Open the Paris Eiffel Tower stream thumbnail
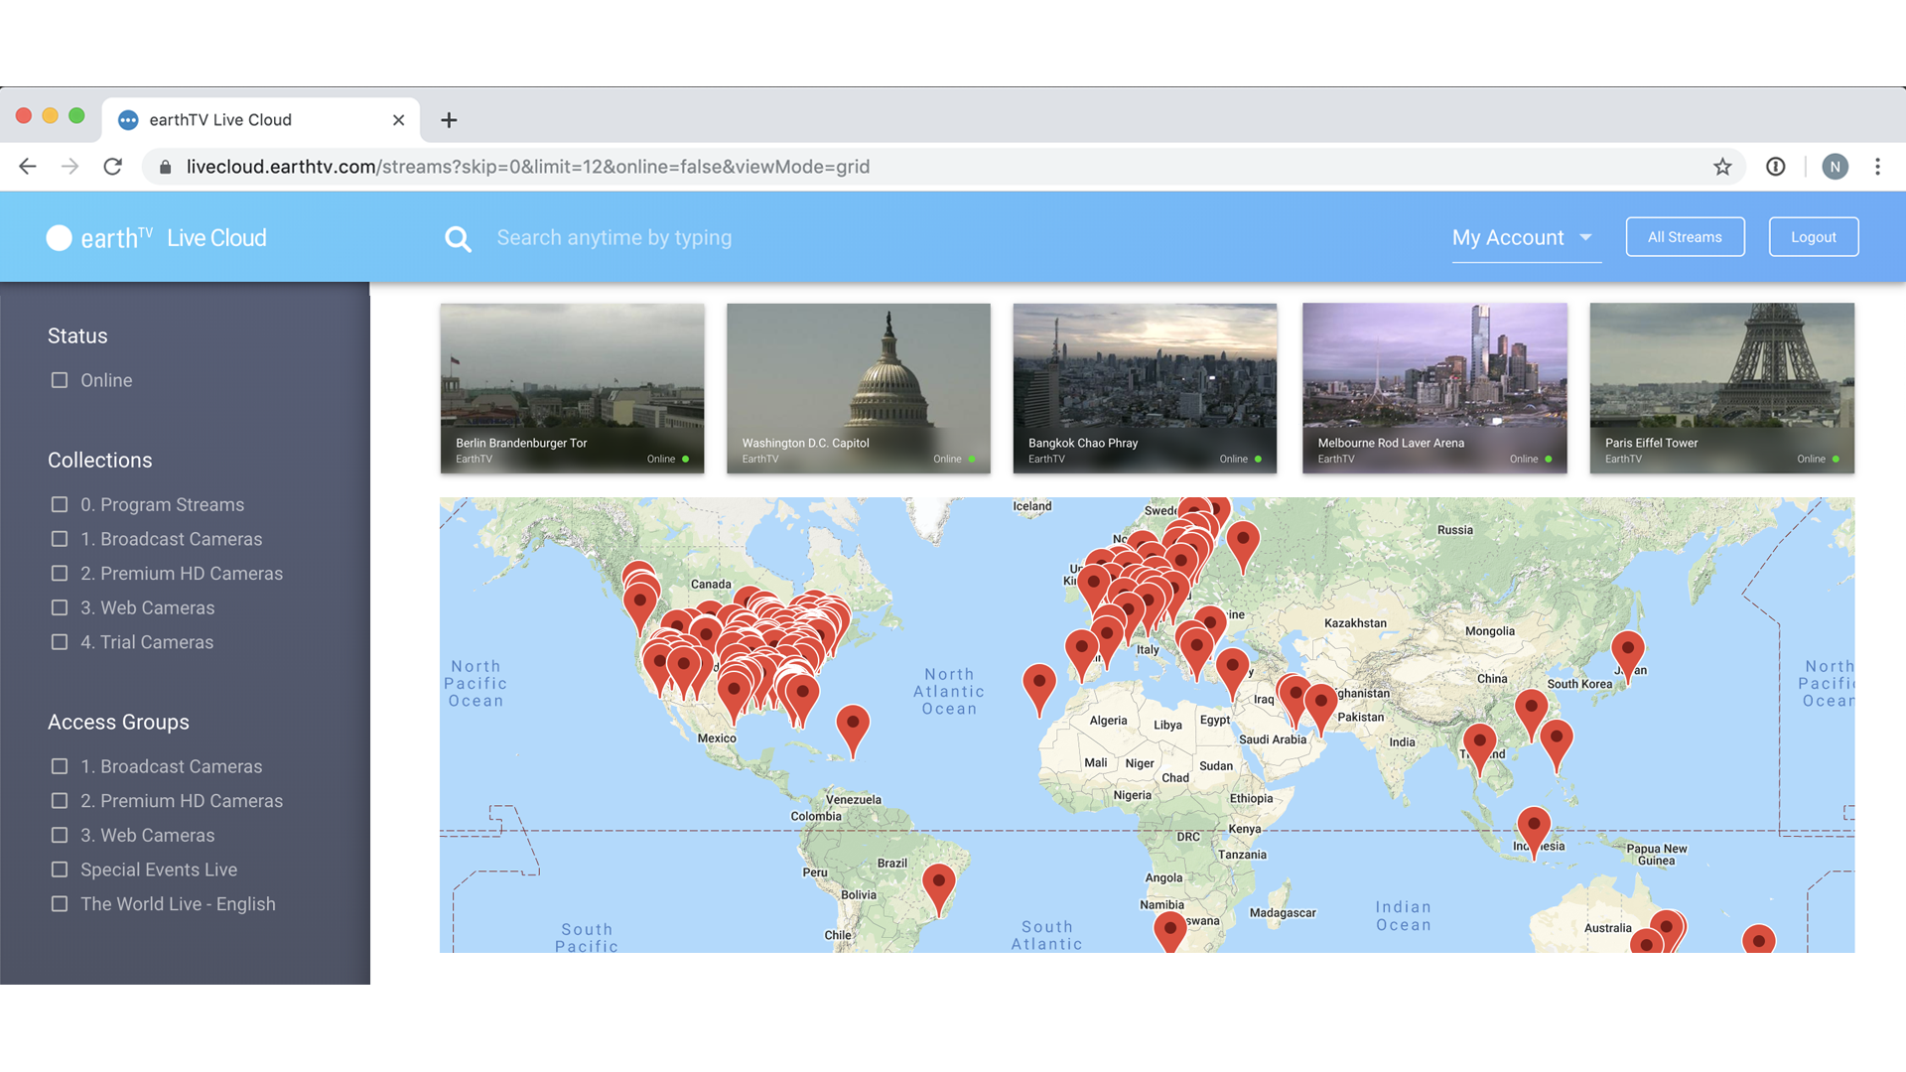The height and width of the screenshot is (1072, 1906). (x=1721, y=388)
